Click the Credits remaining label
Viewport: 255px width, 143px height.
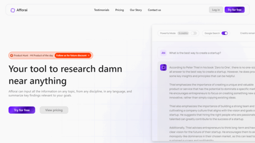(247, 33)
